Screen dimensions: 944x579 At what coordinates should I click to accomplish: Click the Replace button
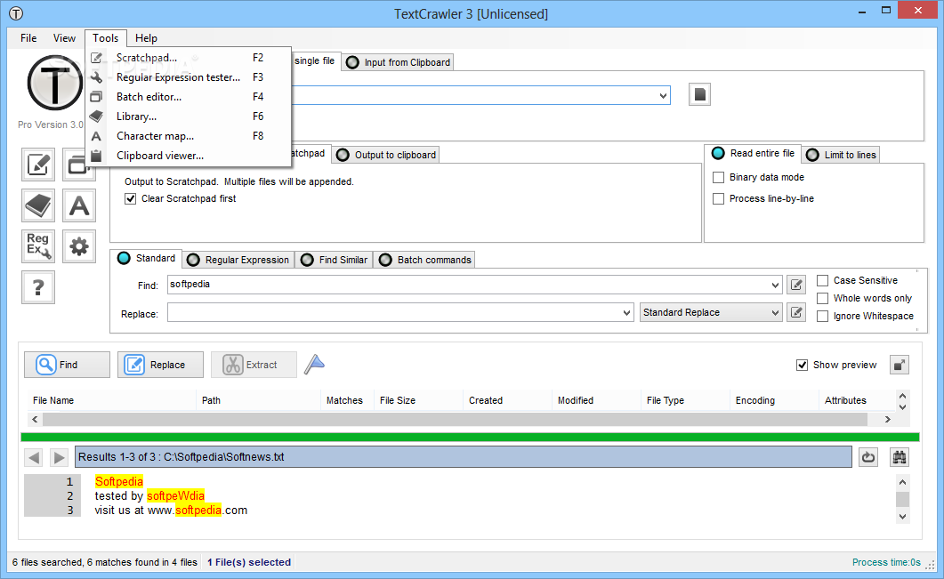click(160, 365)
